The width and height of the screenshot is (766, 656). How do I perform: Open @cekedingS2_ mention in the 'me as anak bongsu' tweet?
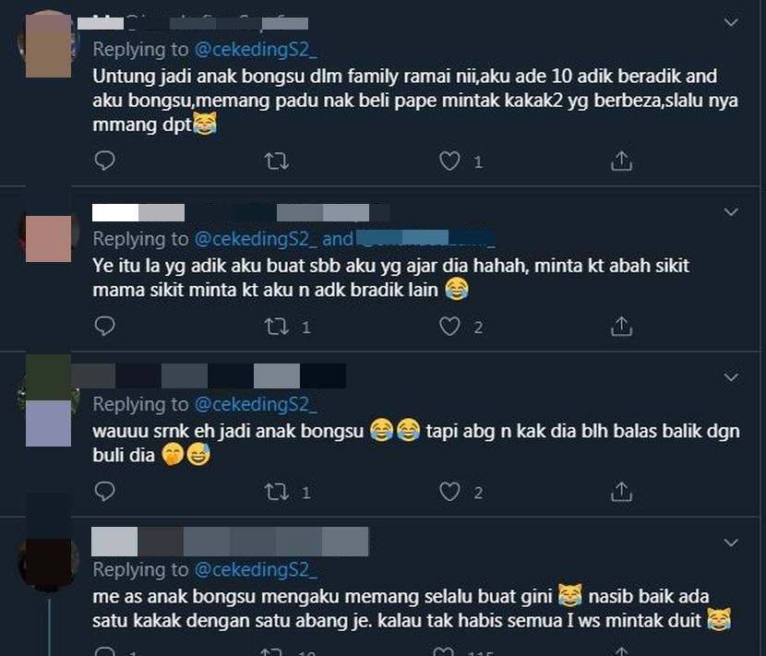(256, 569)
